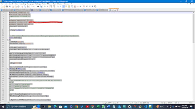Screen dimensions: 195x109
Task: Create a new document with New icon
Action: click(x=2, y=7)
